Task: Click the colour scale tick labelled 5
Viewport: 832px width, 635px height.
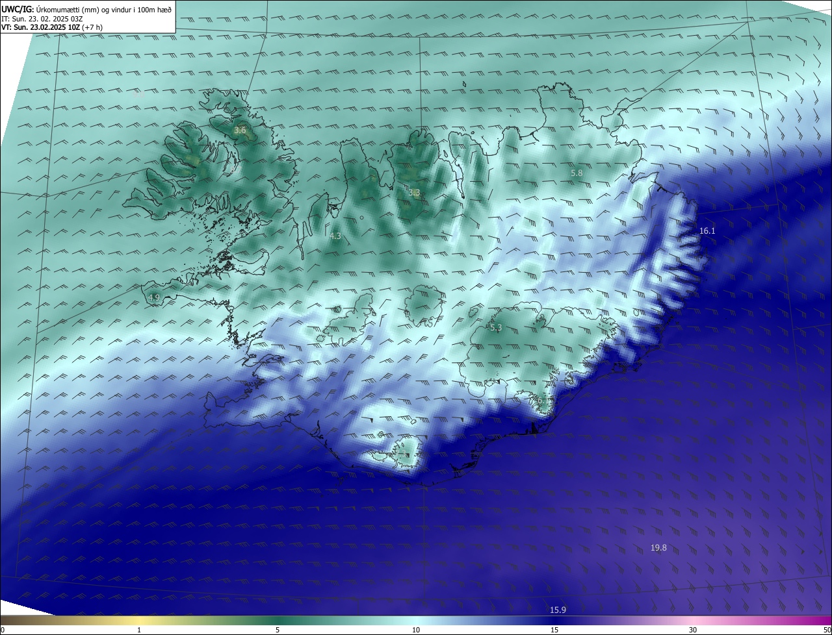Action: point(278,630)
